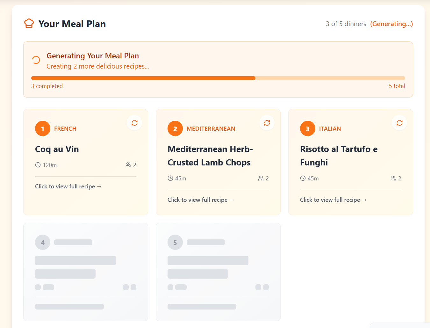Image resolution: width=430 pixels, height=328 pixels.
Task: Regenerate the Mediterranean Herb-Crusted Lamb Chops recipe
Action: pos(267,123)
